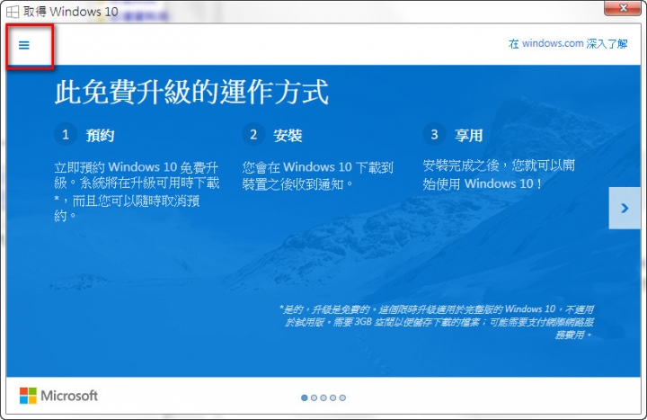
Task: Click the 3GB footnote disclaimer text
Action: pos(437,322)
